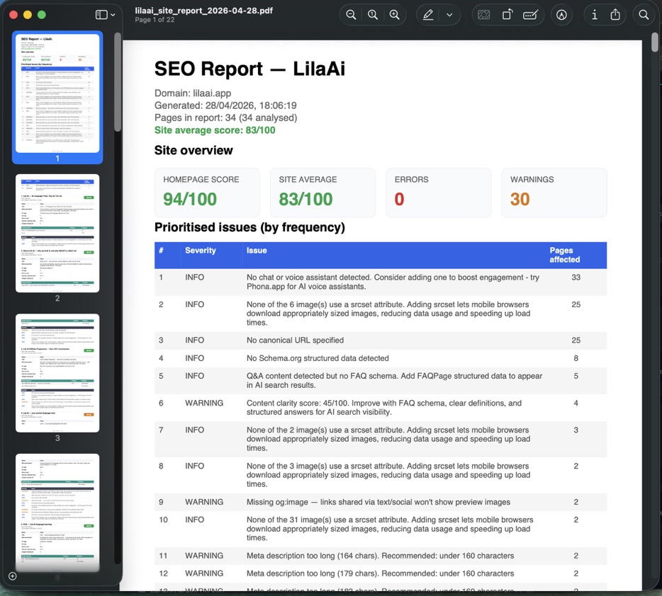
Task: Click the 'SEO Report — LilaAi' heading
Action: pos(249,69)
